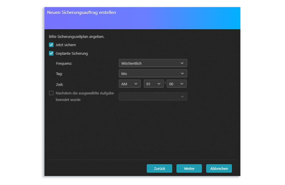Enable "Nachdem die ausgewählte Aufgabe beendet wurde" checkbox
This screenshot has width=285, height=185.
(x=51, y=93)
